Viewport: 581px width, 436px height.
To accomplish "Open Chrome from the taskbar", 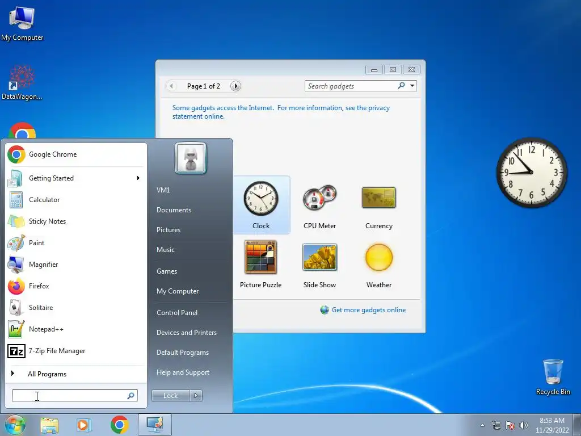I will click(x=119, y=425).
